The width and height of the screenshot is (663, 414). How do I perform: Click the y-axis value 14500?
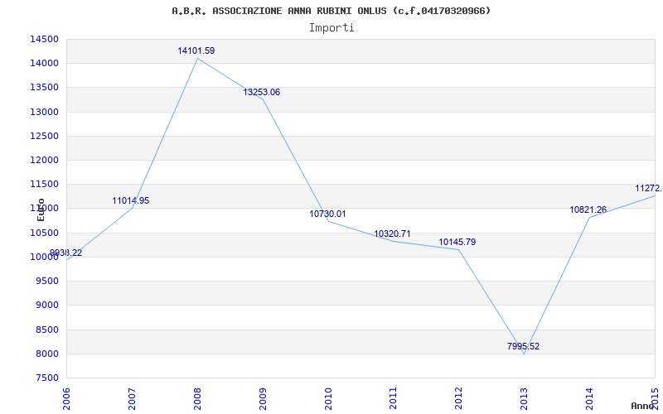point(44,39)
